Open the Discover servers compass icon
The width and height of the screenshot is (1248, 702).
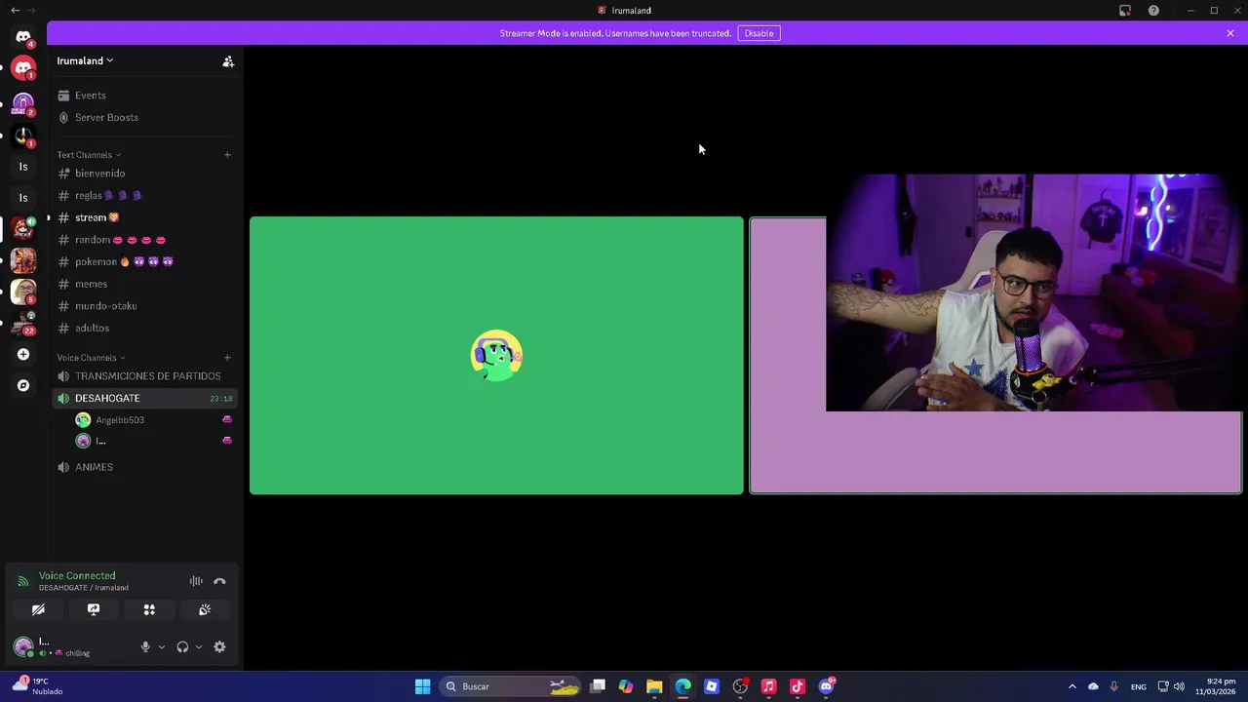(x=23, y=385)
